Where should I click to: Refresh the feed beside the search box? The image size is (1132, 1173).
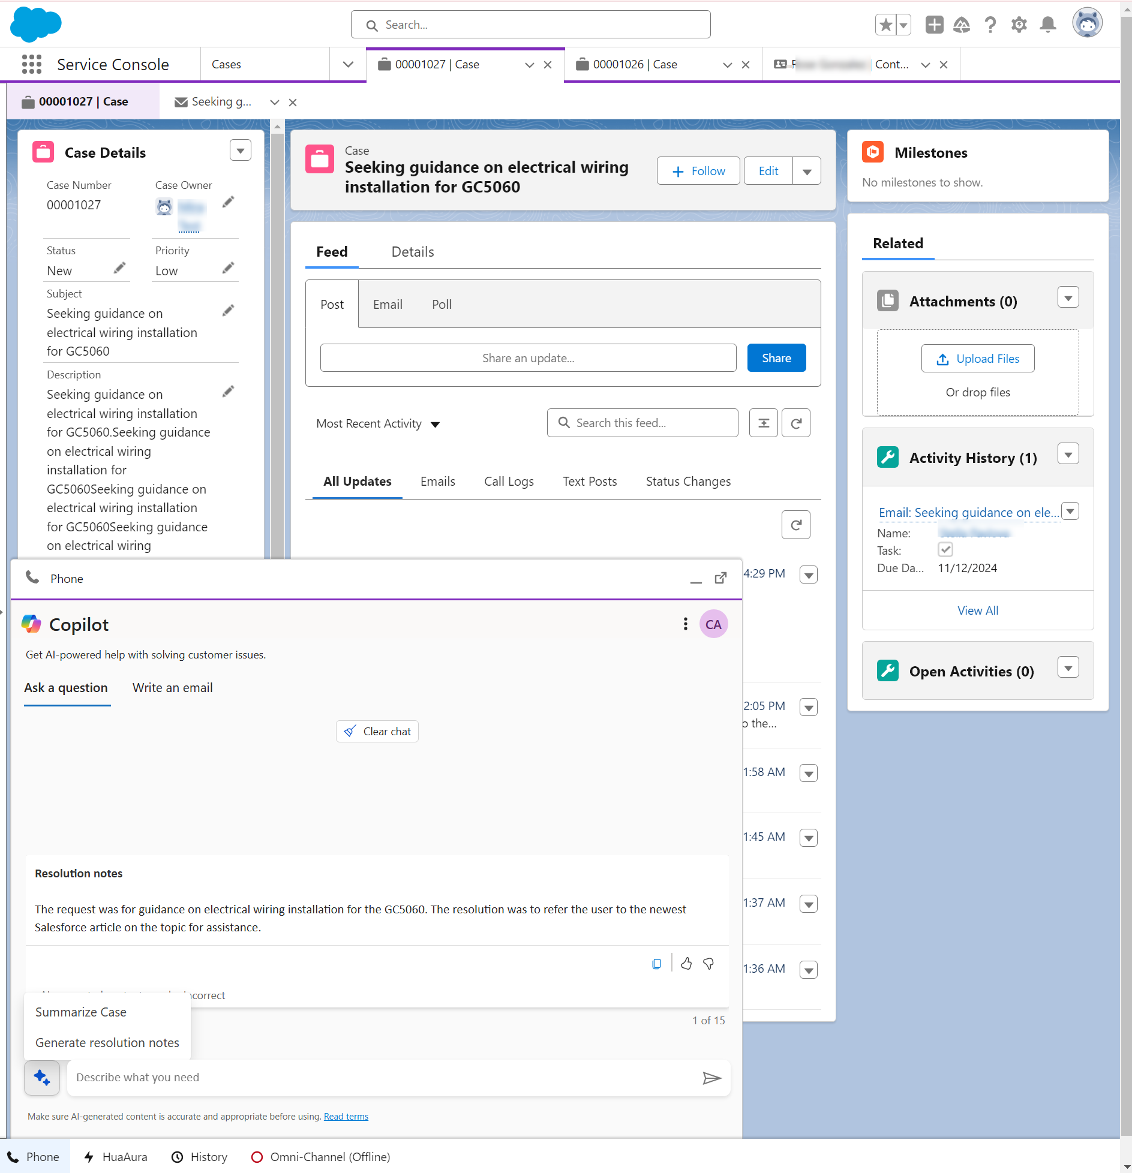point(795,423)
